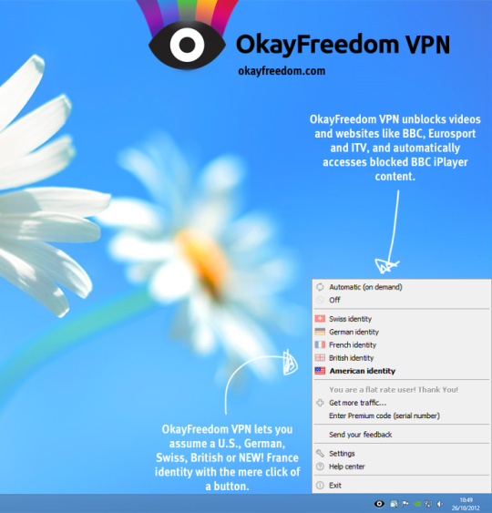Viewport: 492px width, 513px height.
Task: Click the volume speaker tray icon
Action: tap(440, 504)
